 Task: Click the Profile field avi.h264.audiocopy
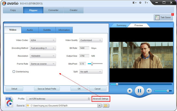(58, 99)
